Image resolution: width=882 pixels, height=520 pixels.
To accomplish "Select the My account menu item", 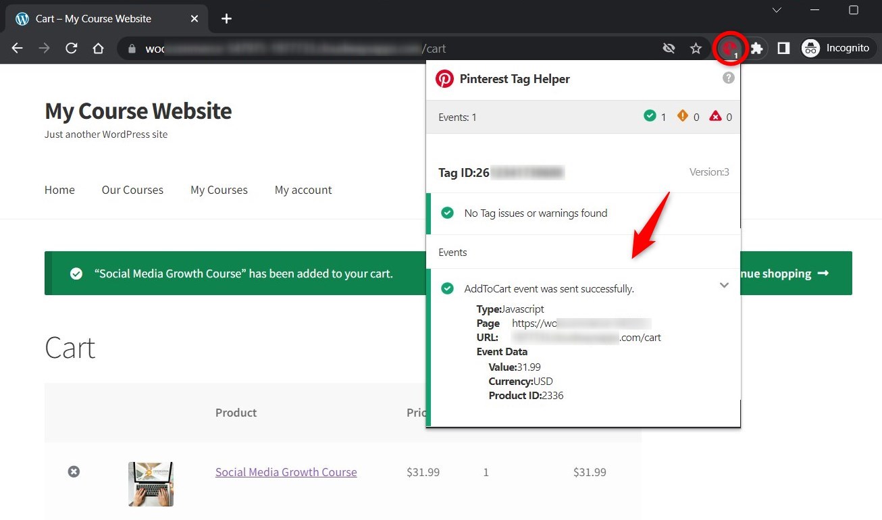I will coord(303,190).
